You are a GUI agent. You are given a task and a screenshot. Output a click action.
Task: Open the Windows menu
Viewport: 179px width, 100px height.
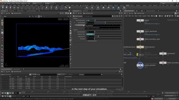click(x=18, y=3)
